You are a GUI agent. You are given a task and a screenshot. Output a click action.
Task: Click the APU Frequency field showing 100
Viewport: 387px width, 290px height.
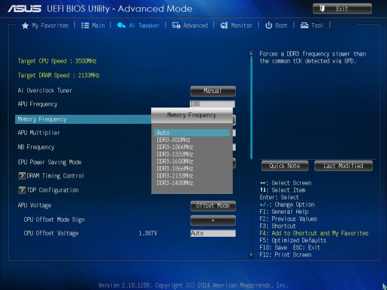212,104
